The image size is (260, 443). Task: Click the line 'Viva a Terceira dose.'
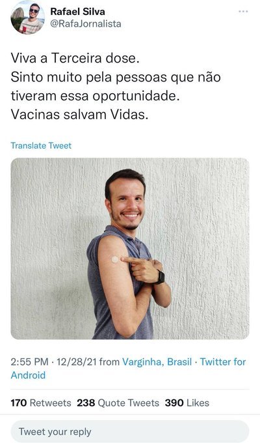(75, 59)
